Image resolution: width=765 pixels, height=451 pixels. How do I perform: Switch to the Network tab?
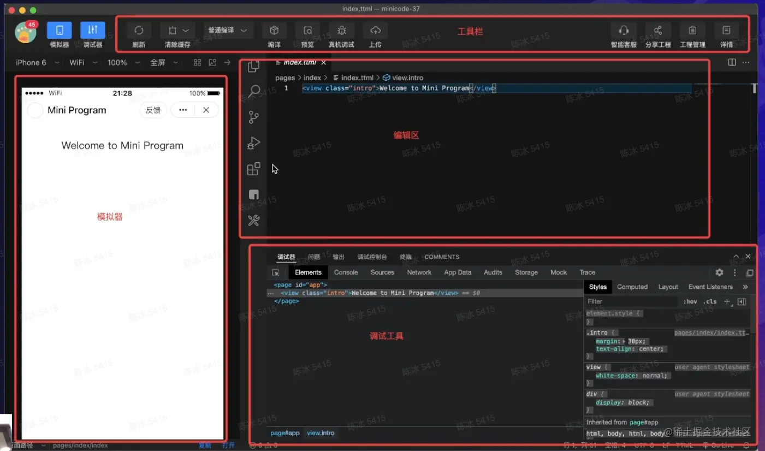[419, 272]
